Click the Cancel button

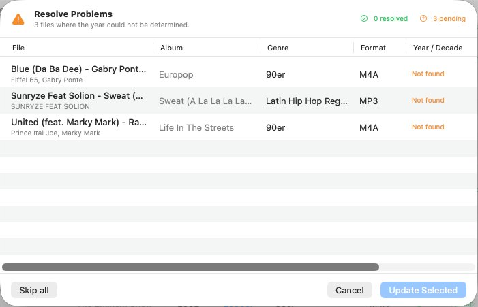tap(350, 290)
